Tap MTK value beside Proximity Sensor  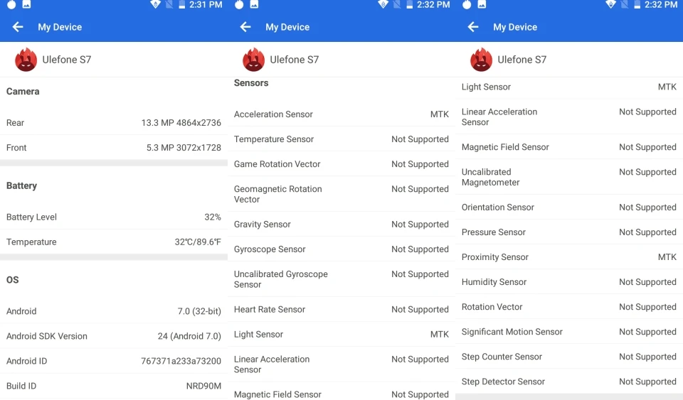pyautogui.click(x=667, y=257)
